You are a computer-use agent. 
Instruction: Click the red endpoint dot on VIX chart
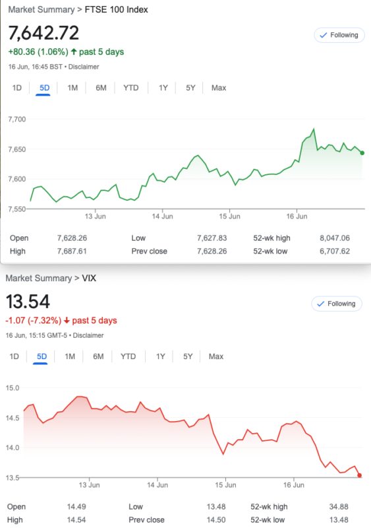point(360,475)
